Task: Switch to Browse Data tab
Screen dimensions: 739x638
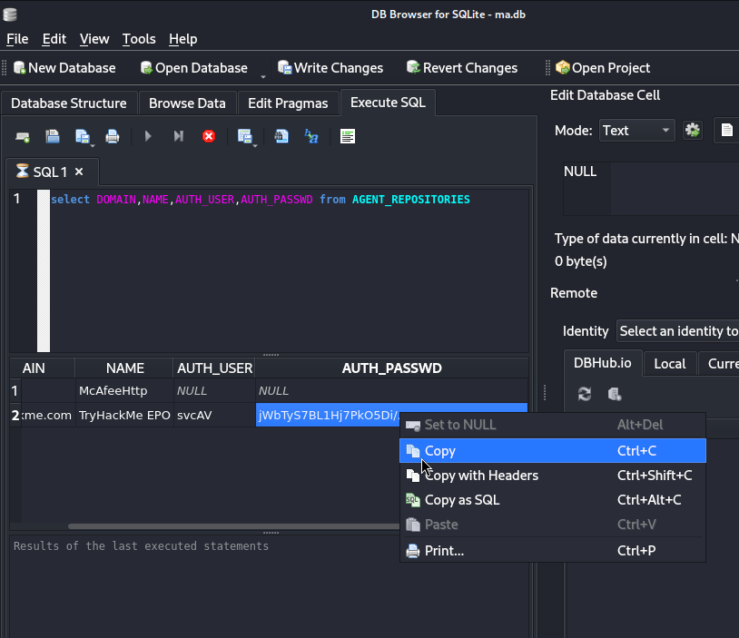Action: coord(187,103)
